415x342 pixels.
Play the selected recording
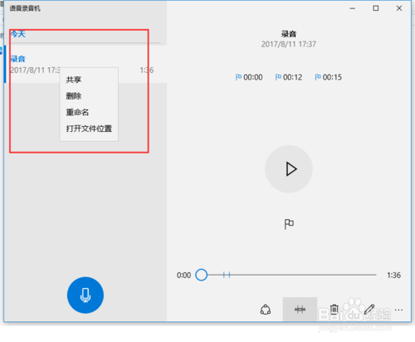[x=289, y=169]
